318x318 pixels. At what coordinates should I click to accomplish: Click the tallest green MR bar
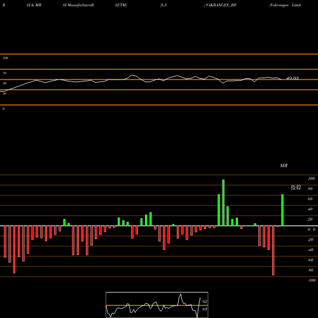point(223,203)
